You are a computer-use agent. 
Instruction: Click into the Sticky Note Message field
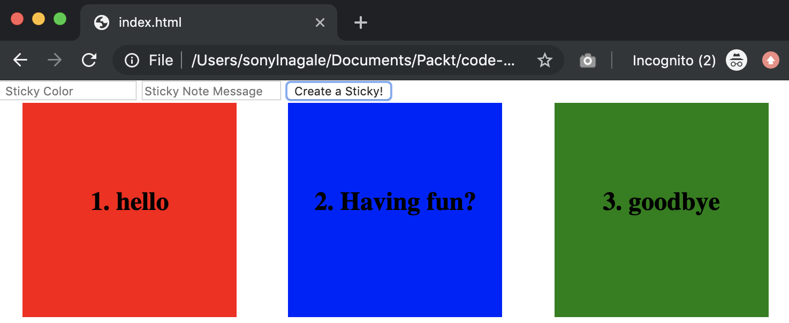click(x=211, y=91)
